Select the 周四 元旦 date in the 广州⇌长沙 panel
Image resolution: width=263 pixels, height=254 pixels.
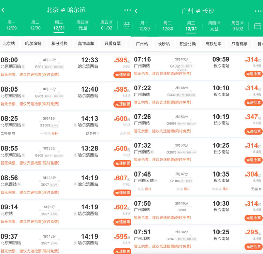coord(214,26)
